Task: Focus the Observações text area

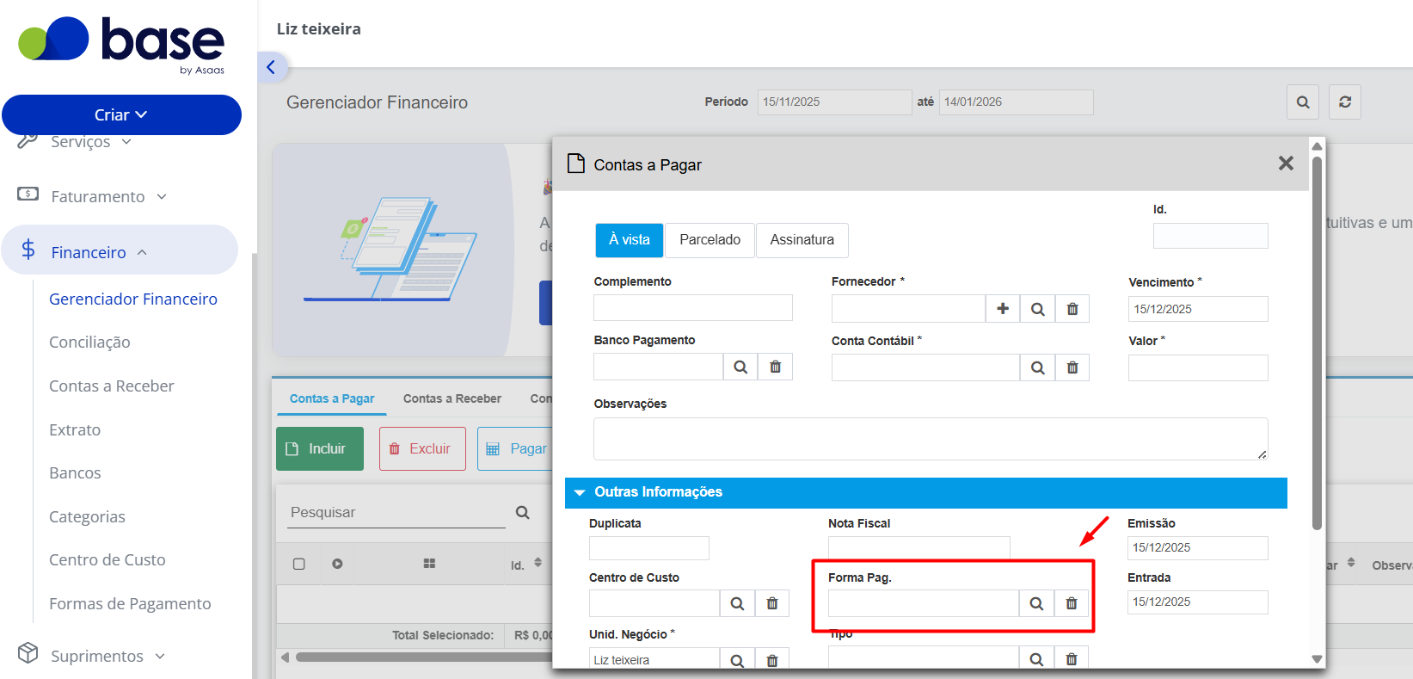Action: (931, 439)
